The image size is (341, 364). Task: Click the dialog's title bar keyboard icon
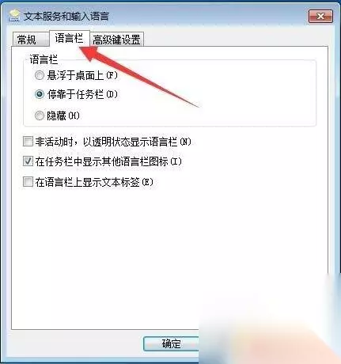pos(13,16)
